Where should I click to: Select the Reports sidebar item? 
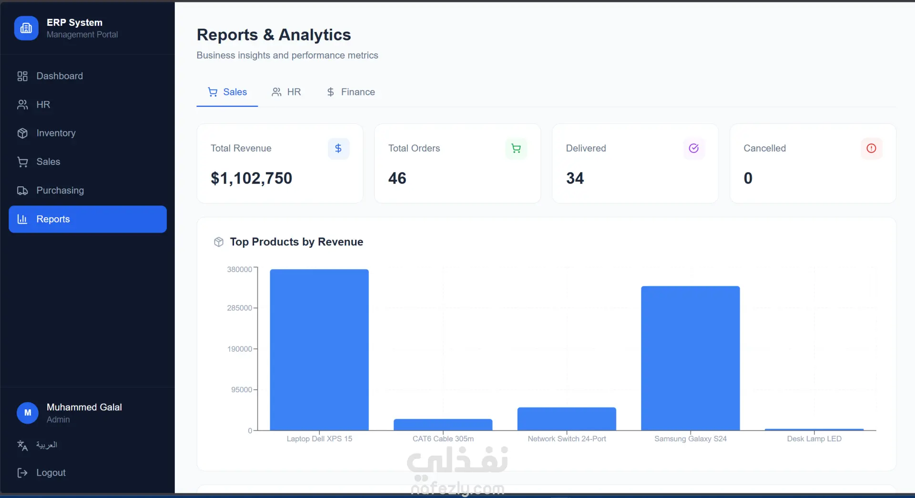click(x=88, y=219)
